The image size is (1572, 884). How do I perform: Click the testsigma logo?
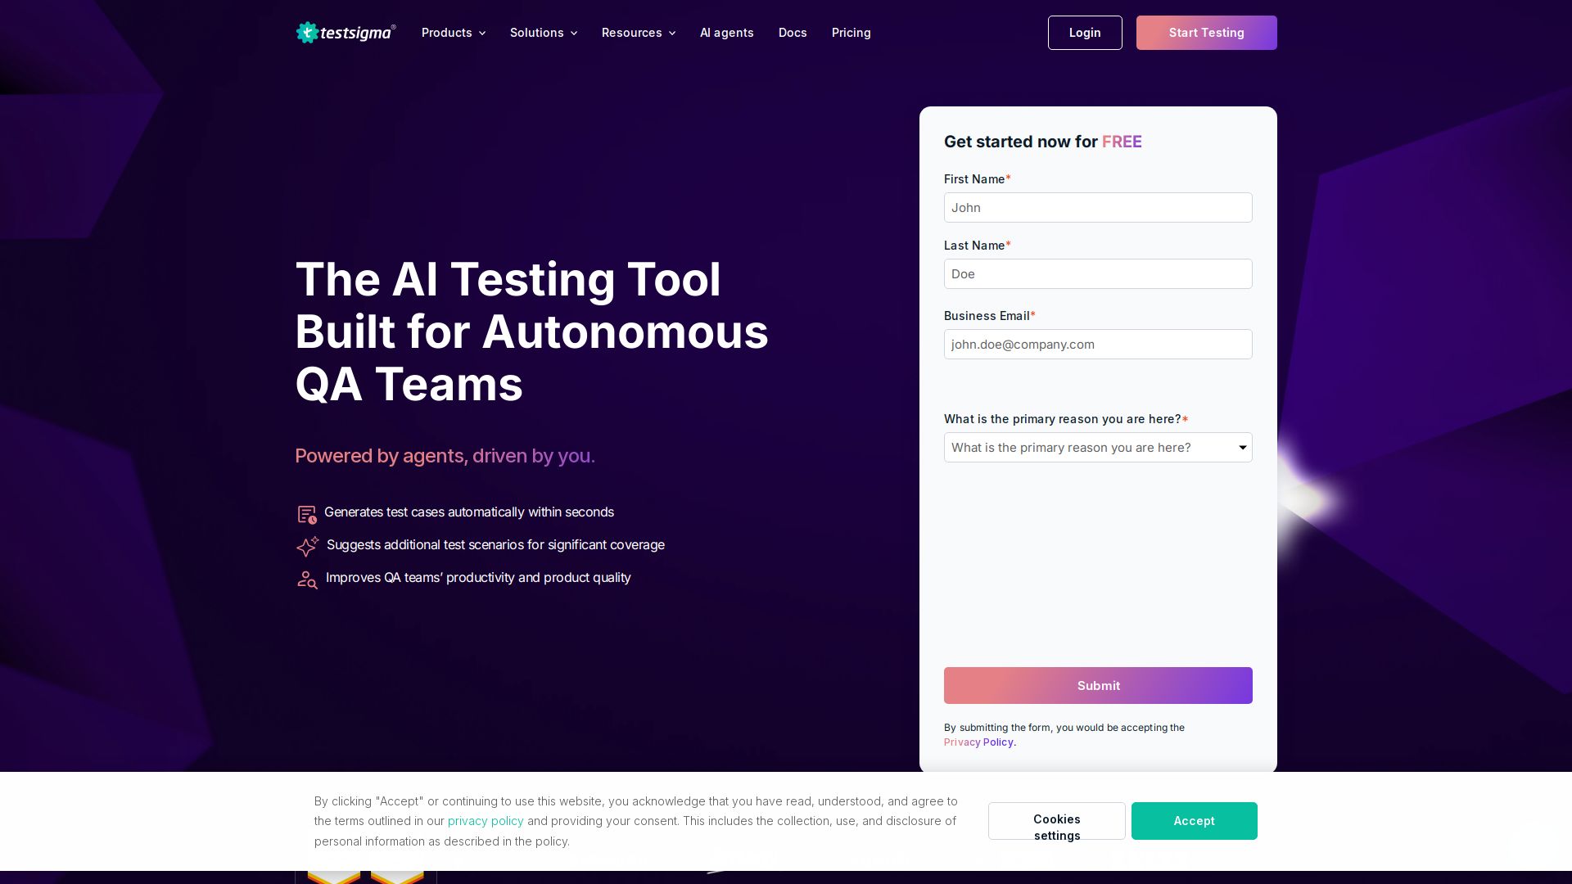[x=345, y=33]
